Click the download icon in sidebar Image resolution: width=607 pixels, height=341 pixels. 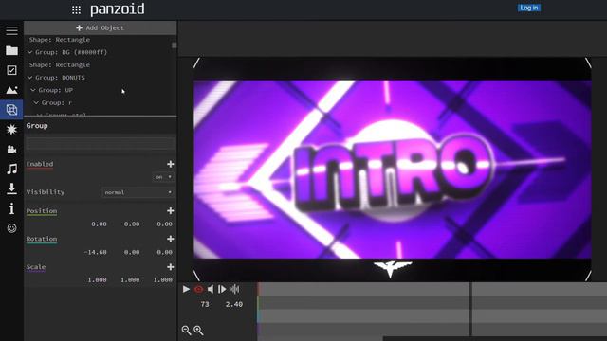click(x=11, y=188)
